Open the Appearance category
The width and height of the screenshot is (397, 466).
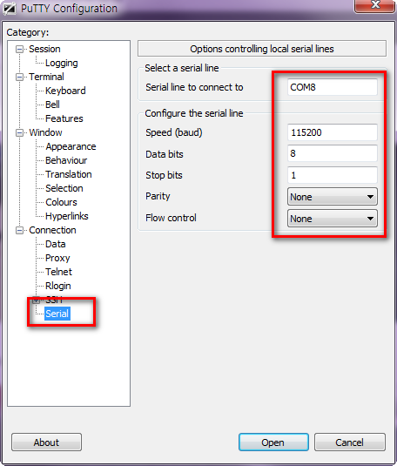pos(71,146)
